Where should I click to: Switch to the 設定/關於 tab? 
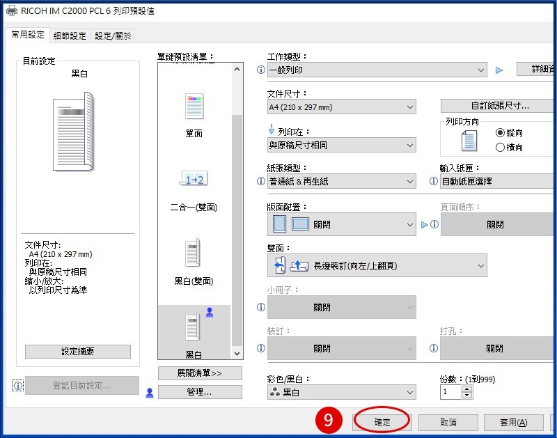[112, 35]
